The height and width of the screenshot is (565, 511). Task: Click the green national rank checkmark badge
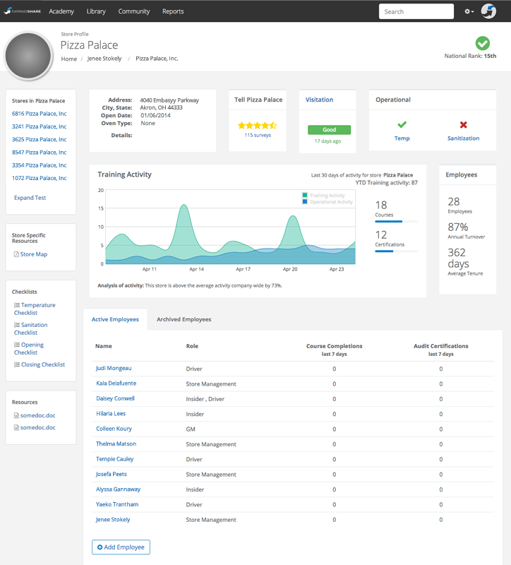coord(483,43)
